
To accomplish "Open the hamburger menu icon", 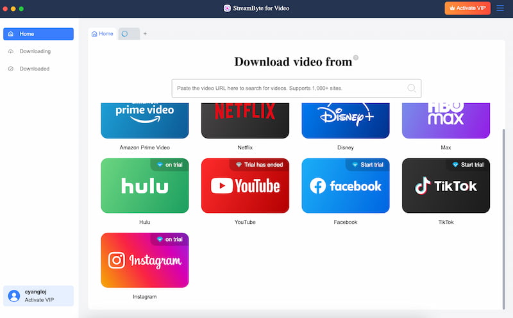I will [500, 8].
